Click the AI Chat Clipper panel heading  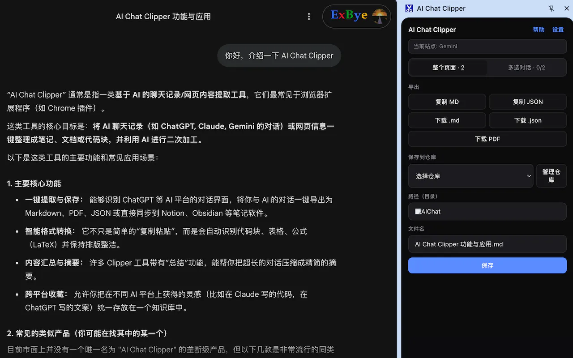point(432,30)
